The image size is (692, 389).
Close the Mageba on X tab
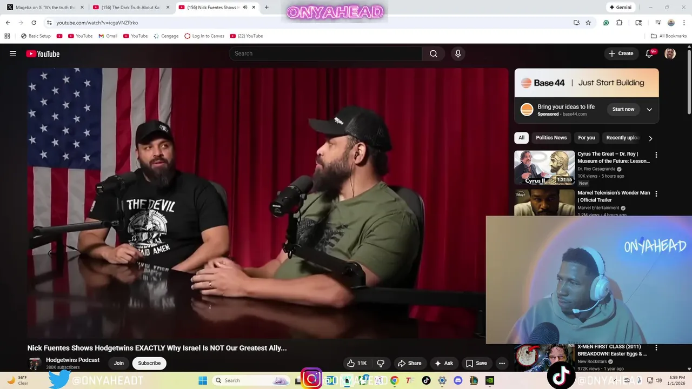(x=82, y=8)
